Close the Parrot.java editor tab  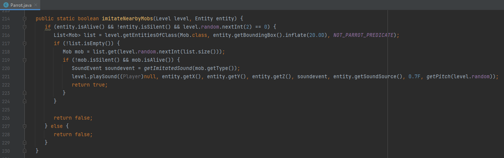[x=35, y=5]
